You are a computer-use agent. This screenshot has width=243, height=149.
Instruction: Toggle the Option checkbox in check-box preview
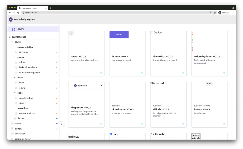pyautogui.click(x=152, y=33)
